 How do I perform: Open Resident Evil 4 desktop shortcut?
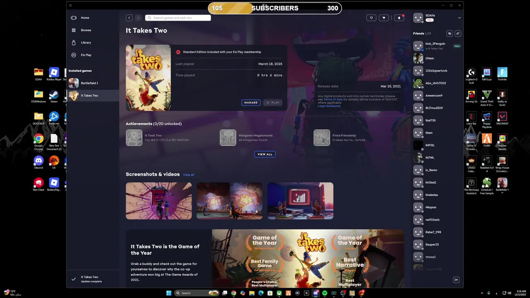[487, 164]
